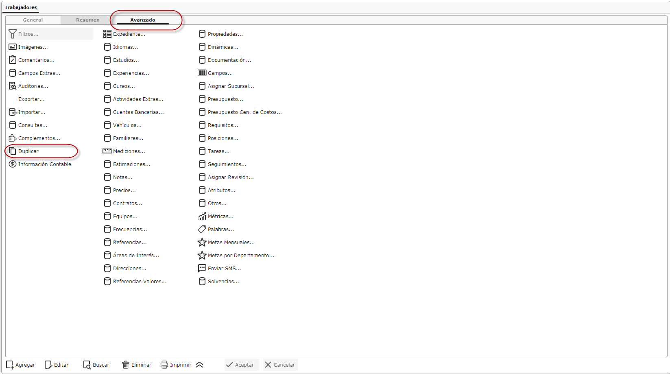
Task: Open the Presupuesto Cen. de Costos... entry
Action: pyautogui.click(x=244, y=112)
